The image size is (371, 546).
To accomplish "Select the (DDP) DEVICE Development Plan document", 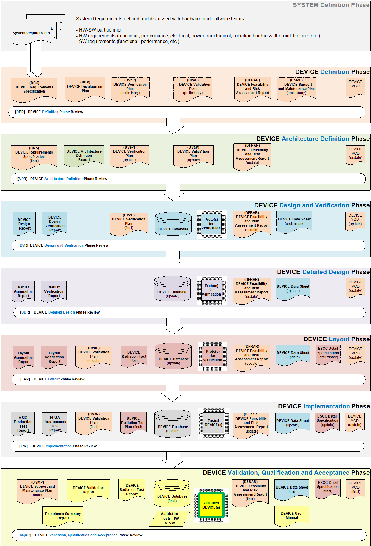I will coord(85,87).
